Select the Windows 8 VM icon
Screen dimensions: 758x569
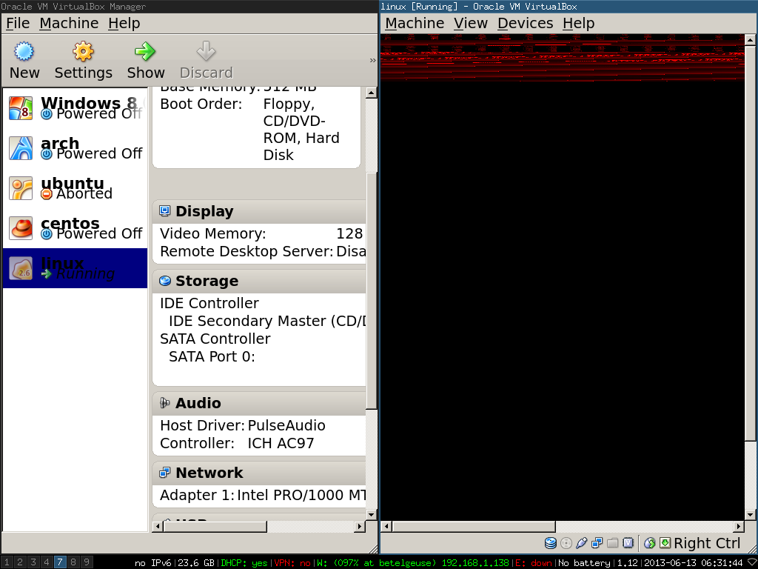tap(21, 108)
